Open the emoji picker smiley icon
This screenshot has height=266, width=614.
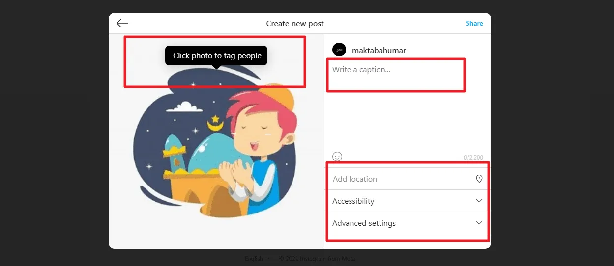(x=337, y=157)
